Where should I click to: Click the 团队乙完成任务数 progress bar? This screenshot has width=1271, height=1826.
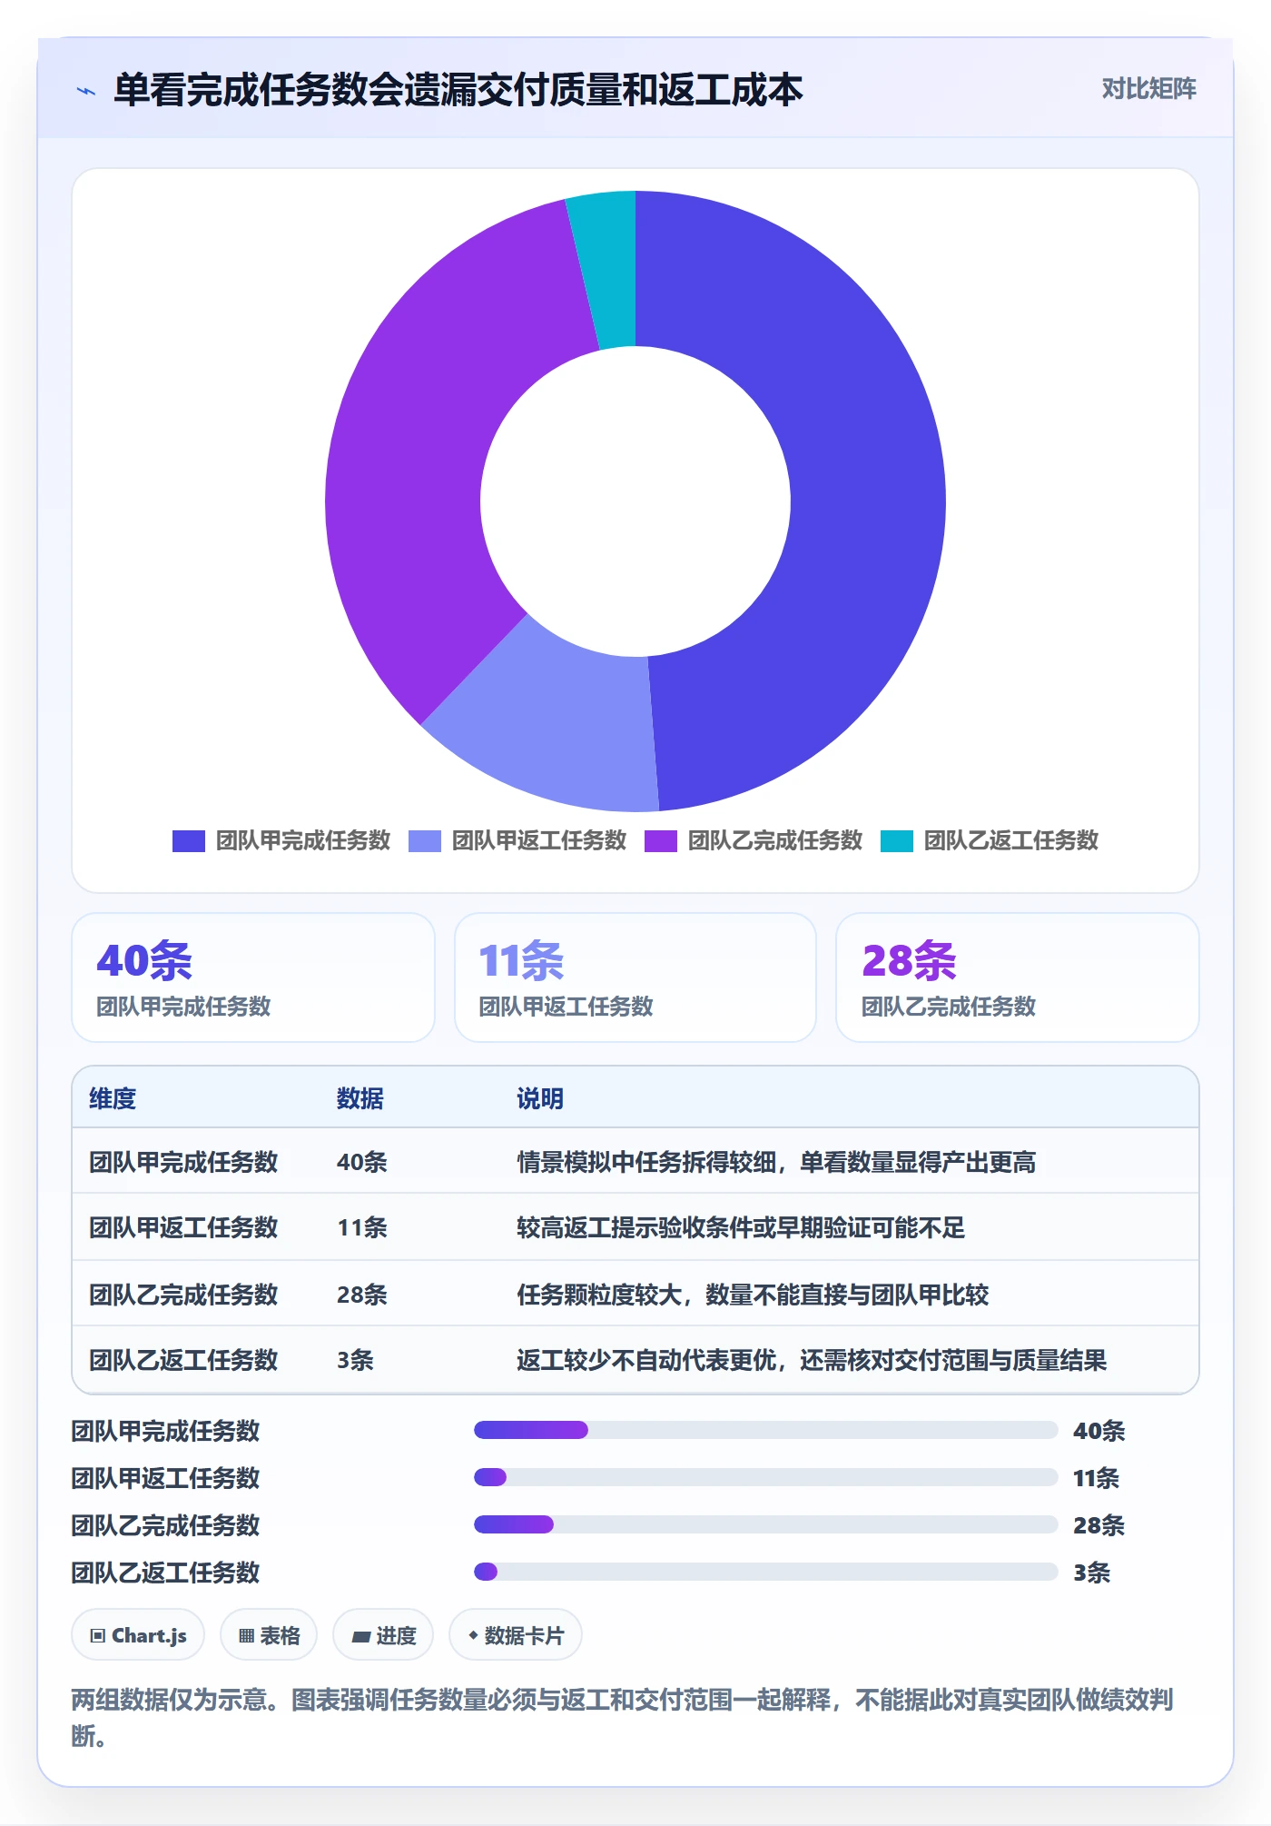click(766, 1524)
